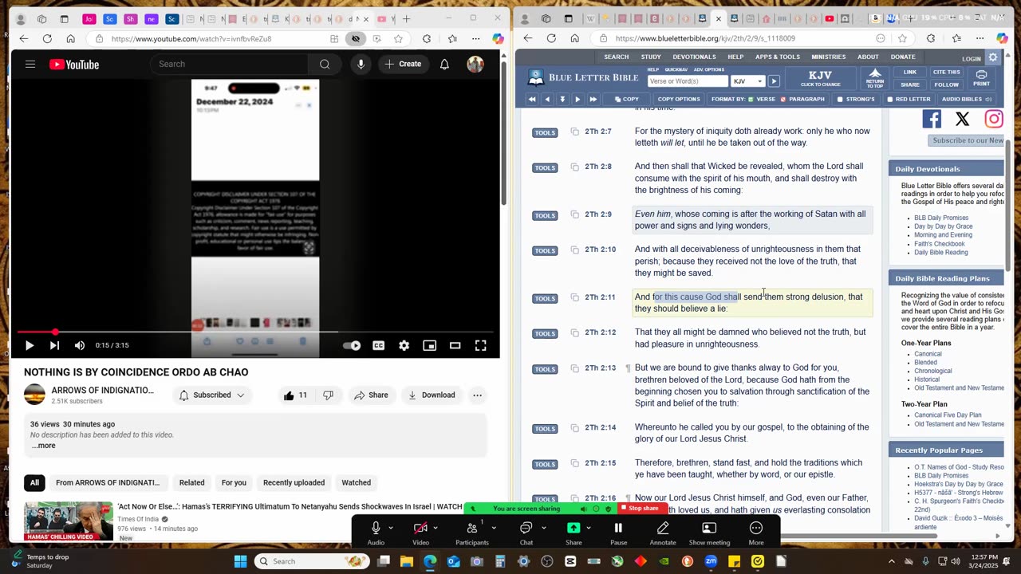
Task: Open Blue Letter Bible Facebook page
Action: point(932,120)
